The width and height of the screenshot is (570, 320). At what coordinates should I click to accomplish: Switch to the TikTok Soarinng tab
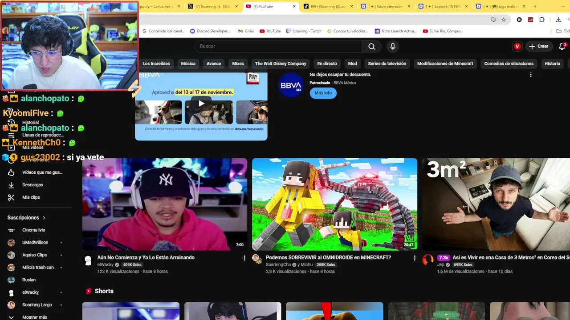pyautogui.click(x=328, y=6)
